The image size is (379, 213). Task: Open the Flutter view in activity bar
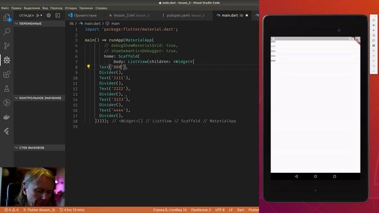click(x=7, y=131)
